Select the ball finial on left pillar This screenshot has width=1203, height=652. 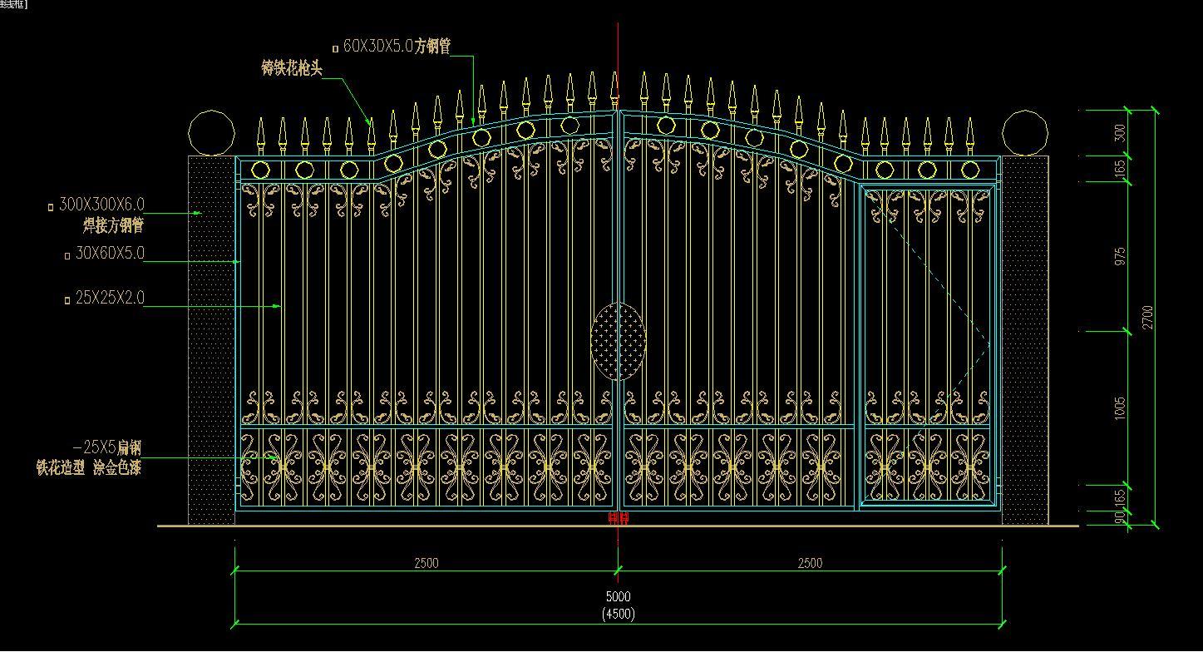[x=211, y=132]
